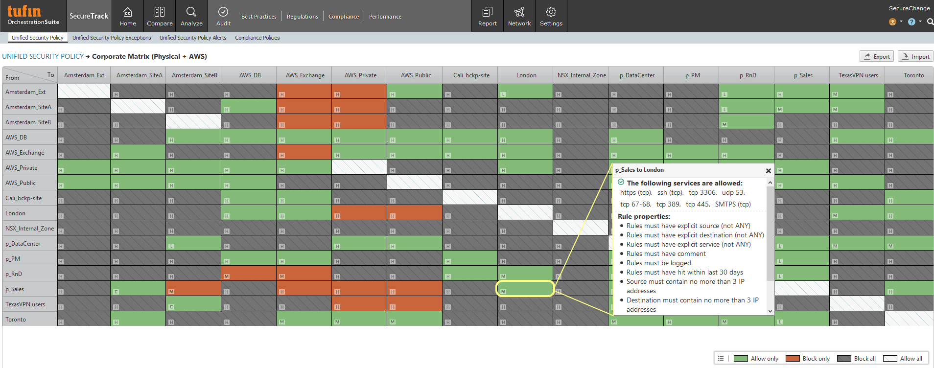Select Unified Security Policy tab
Screen dimensions: 934x368
pos(38,38)
